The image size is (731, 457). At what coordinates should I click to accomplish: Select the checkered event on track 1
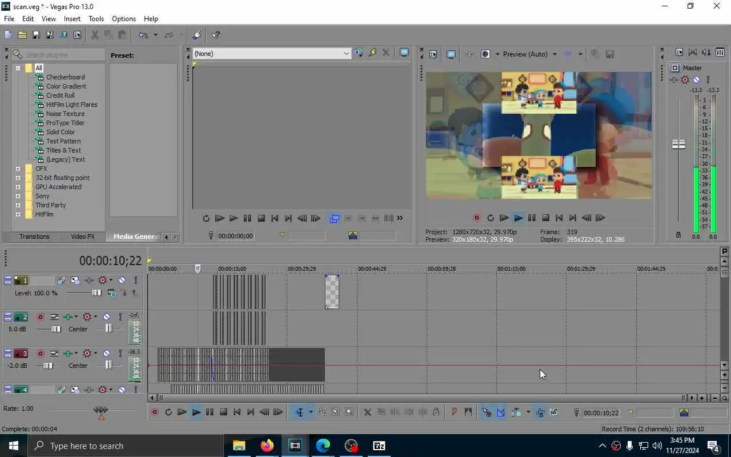[x=332, y=292]
